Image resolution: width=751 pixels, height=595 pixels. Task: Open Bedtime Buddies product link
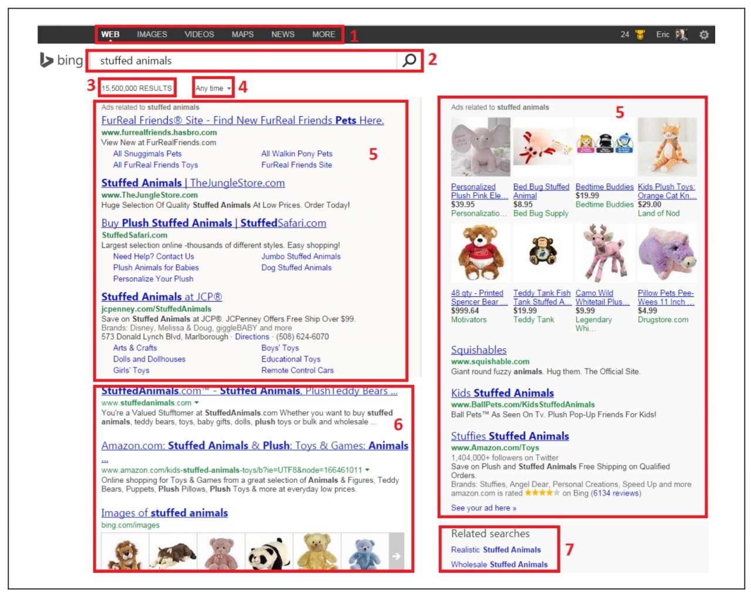click(x=604, y=187)
